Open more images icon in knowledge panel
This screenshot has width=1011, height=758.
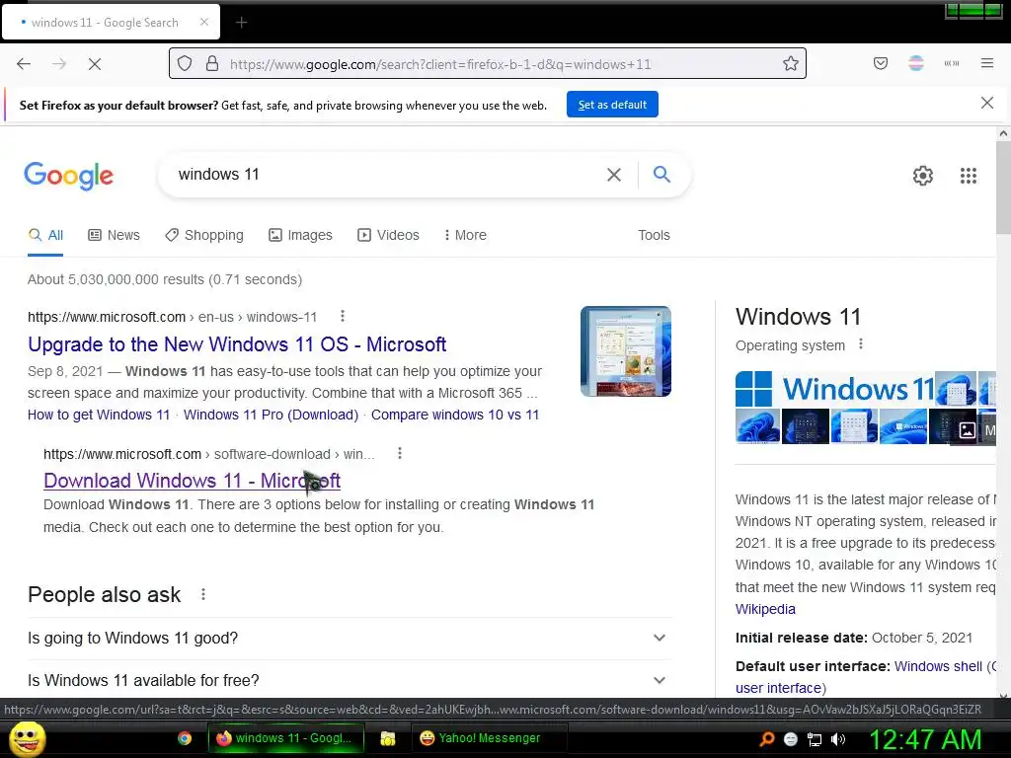[967, 430]
